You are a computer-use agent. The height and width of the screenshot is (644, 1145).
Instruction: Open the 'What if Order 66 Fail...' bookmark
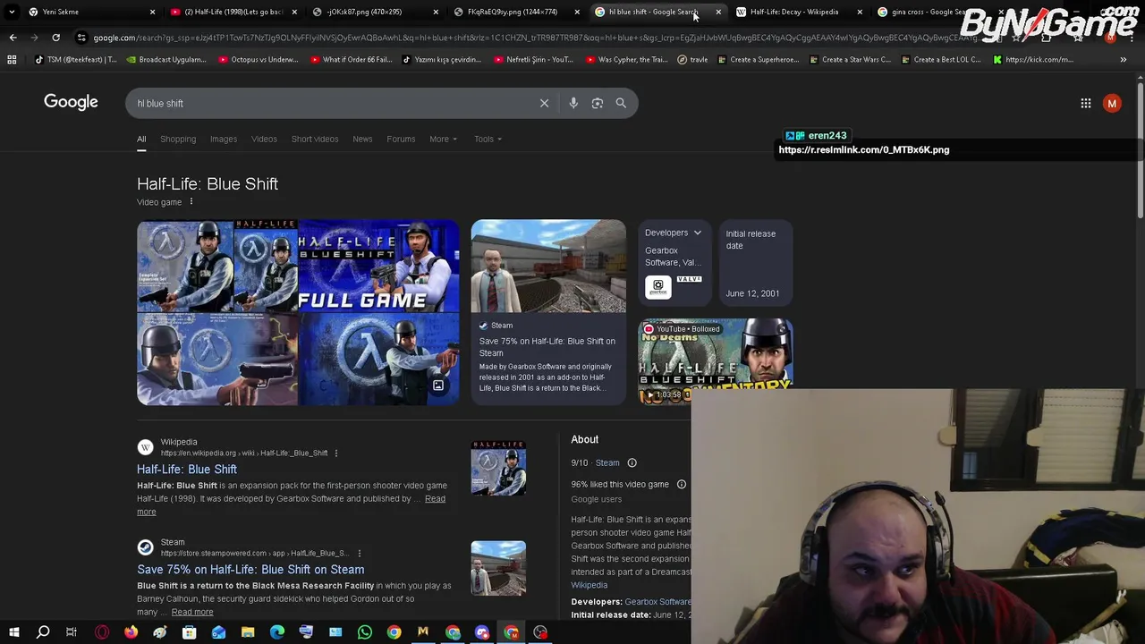pos(352,59)
